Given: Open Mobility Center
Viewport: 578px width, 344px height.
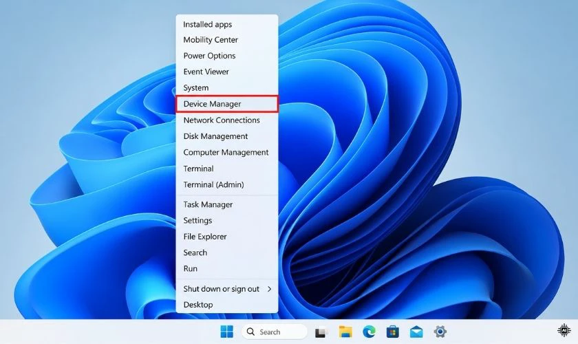Looking at the screenshot, I should (227, 40).
